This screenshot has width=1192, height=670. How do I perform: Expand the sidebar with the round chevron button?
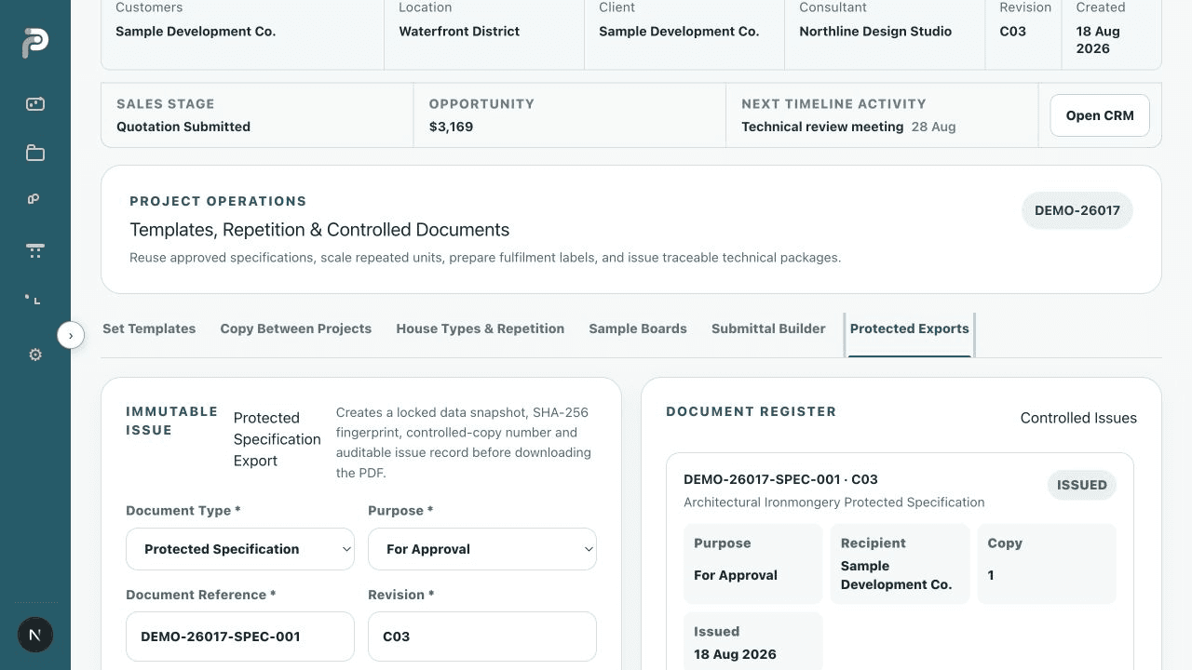click(71, 335)
